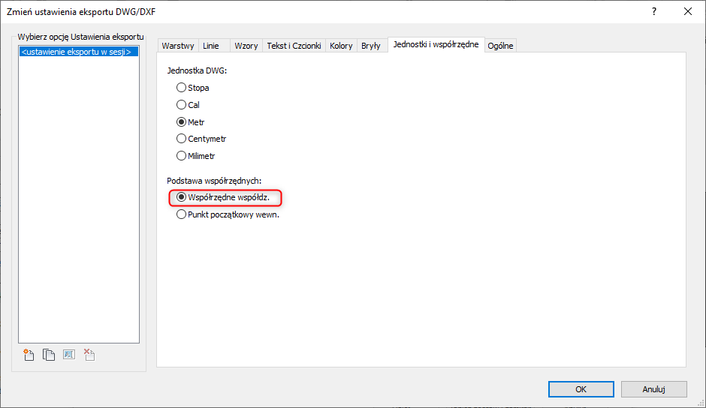Image resolution: width=706 pixels, height=408 pixels.
Task: Click the new export setup icon
Action: (x=29, y=355)
